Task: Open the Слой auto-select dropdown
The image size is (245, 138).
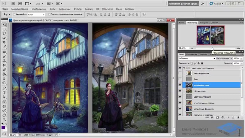Action: 36,15
